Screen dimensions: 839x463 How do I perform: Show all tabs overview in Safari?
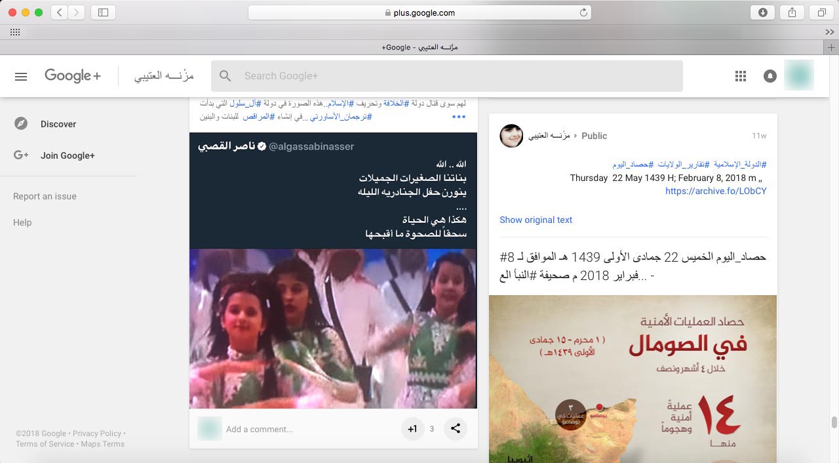click(821, 12)
